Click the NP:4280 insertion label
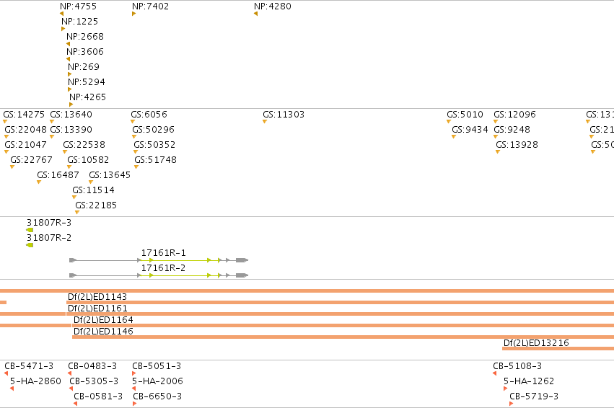The height and width of the screenshot is (408, 614). [273, 6]
